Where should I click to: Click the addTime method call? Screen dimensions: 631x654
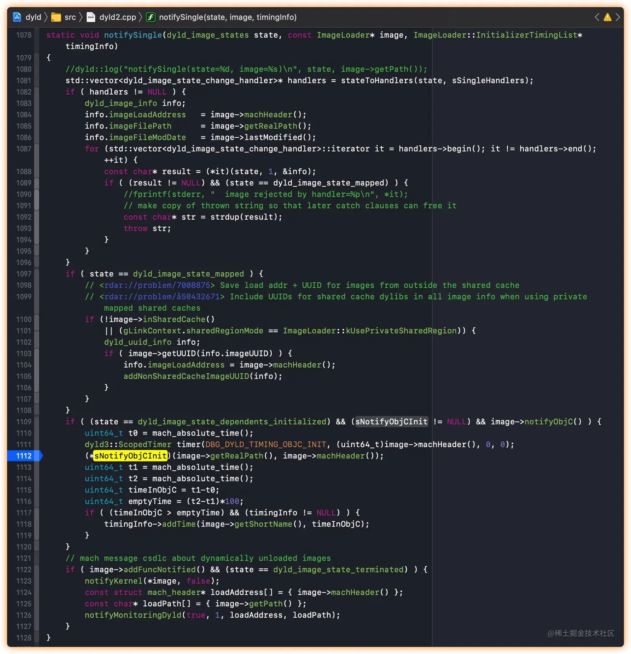tap(179, 524)
